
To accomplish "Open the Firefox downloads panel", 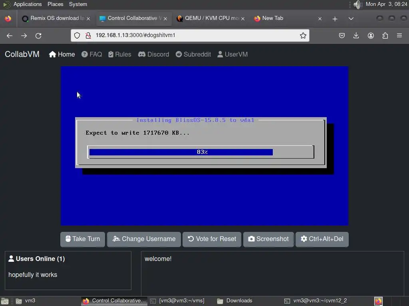I will point(356,35).
